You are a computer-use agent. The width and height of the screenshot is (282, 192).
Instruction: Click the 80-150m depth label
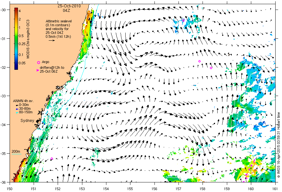pyautogui.click(x=26, y=112)
